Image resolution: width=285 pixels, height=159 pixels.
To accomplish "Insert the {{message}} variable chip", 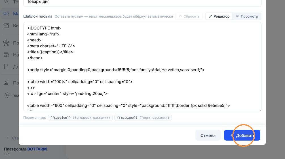I will pyautogui.click(x=143, y=118).
